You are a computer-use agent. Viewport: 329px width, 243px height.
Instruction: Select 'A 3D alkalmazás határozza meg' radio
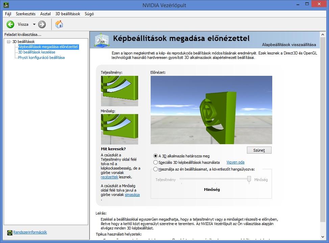click(155, 156)
